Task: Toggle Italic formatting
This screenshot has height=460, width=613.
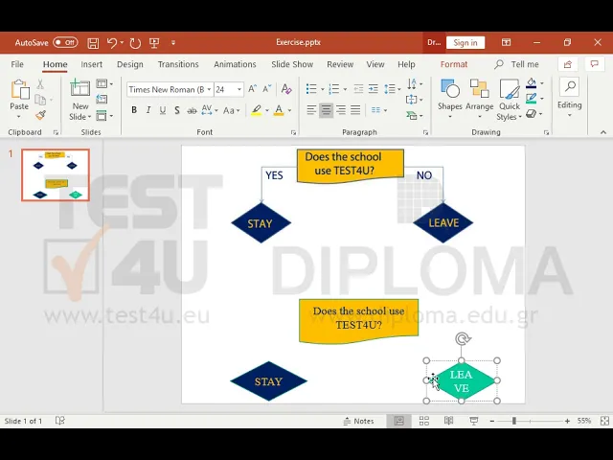Action: click(148, 110)
